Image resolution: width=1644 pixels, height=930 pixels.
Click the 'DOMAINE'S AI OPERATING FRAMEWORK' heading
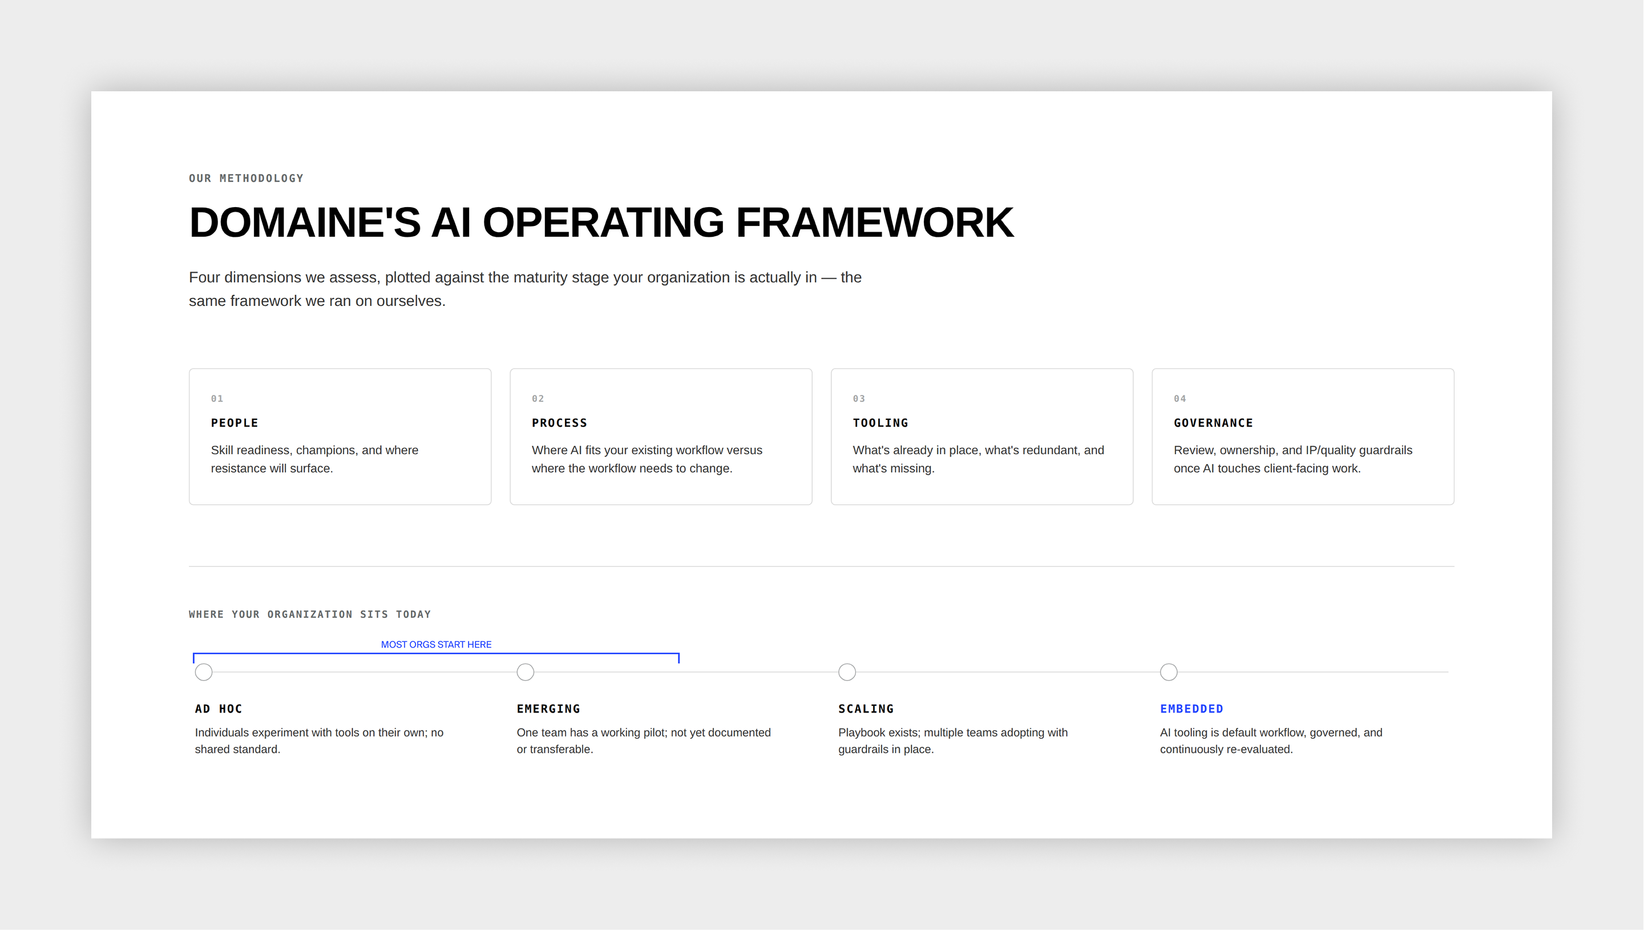coord(601,223)
